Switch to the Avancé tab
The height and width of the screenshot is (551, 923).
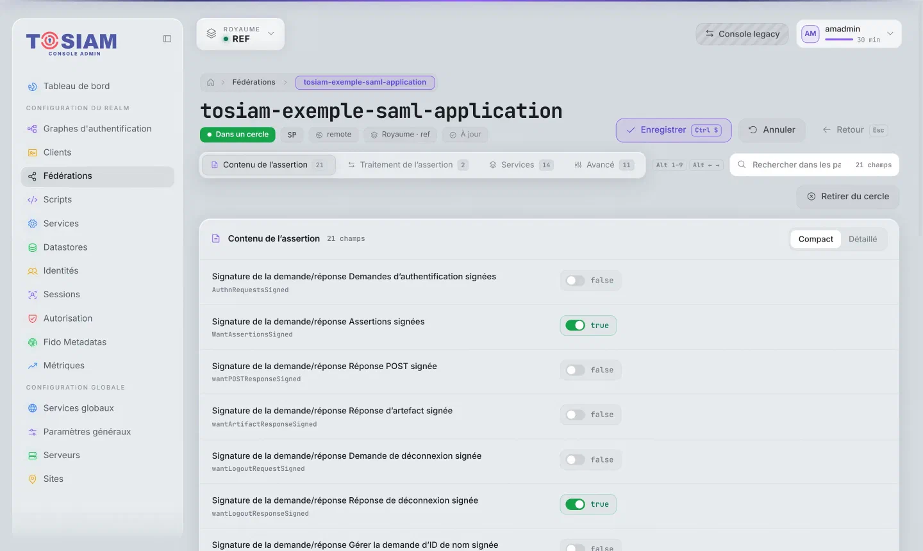pos(604,165)
